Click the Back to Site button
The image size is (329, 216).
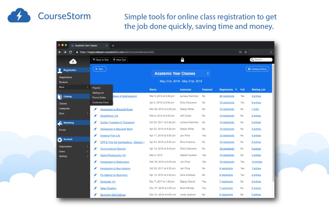coord(101,60)
